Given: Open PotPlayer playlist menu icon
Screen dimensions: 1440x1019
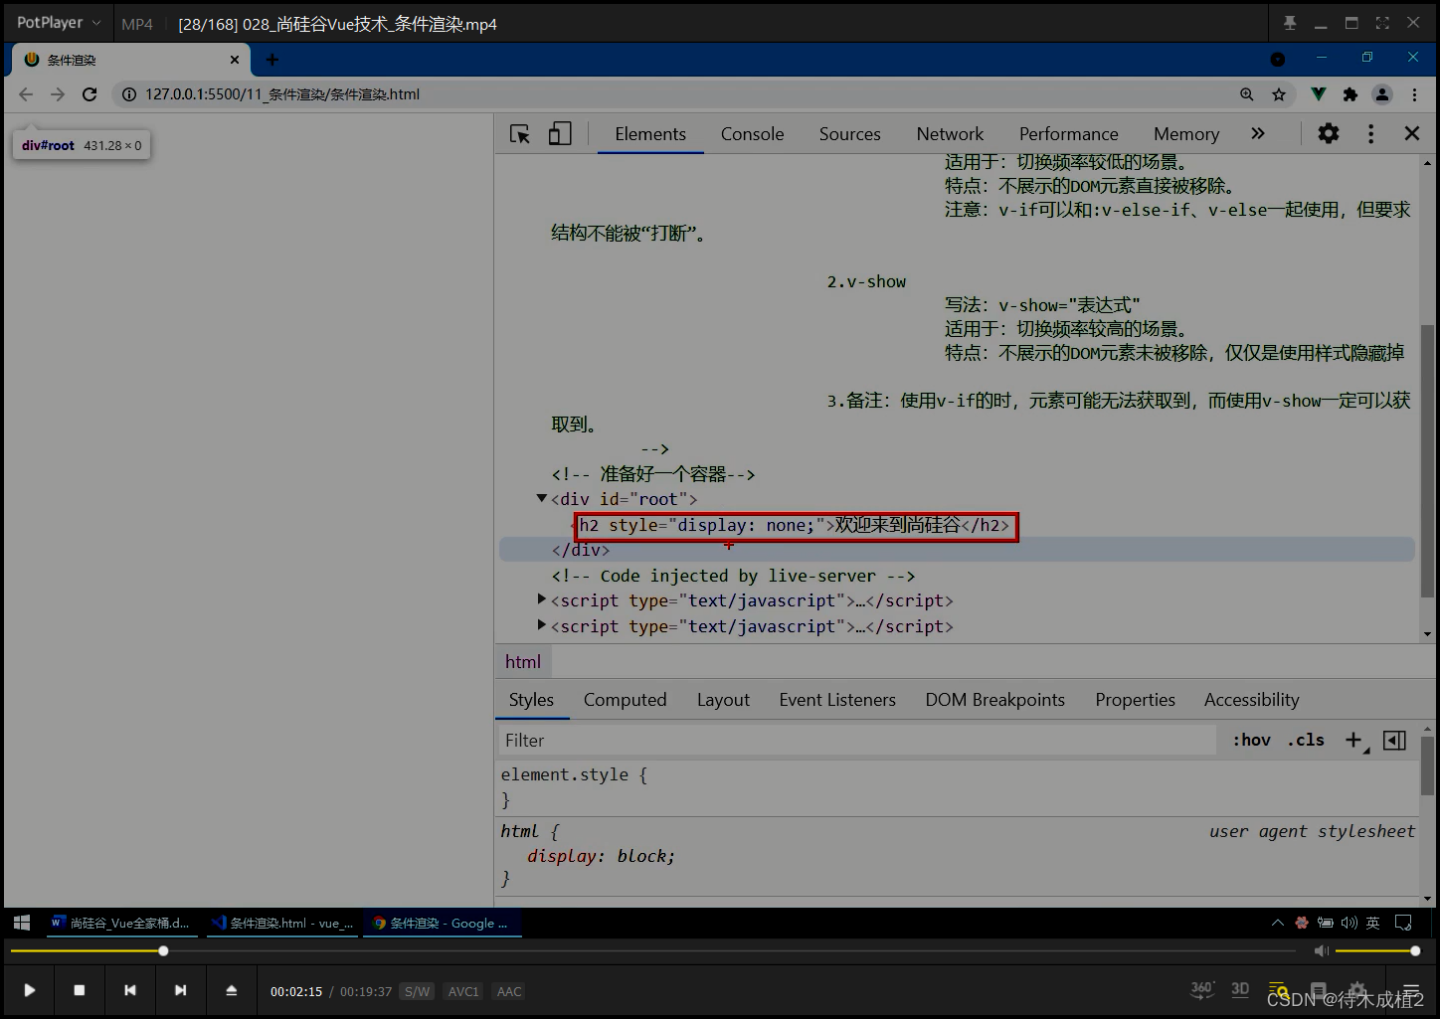Looking at the screenshot, I should click(x=1410, y=991).
